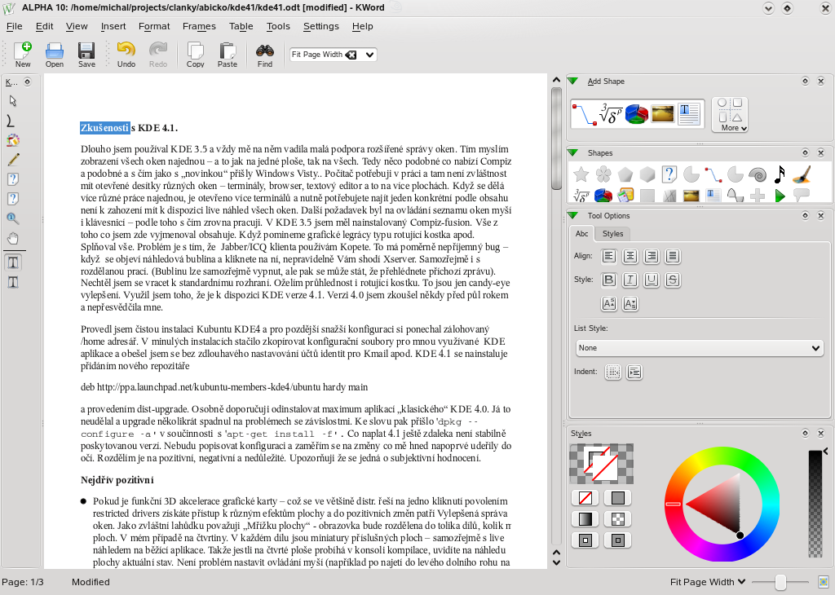
Task: Click the vertical document scrollbar thumb
Action: [x=556, y=139]
